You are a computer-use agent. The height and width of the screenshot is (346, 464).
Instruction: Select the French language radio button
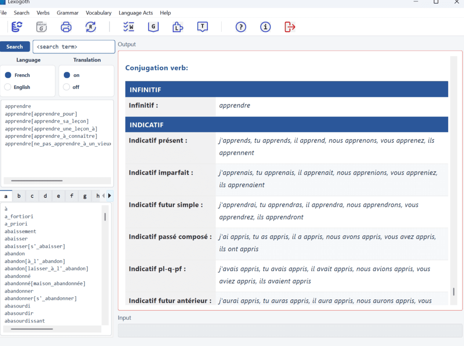point(8,75)
